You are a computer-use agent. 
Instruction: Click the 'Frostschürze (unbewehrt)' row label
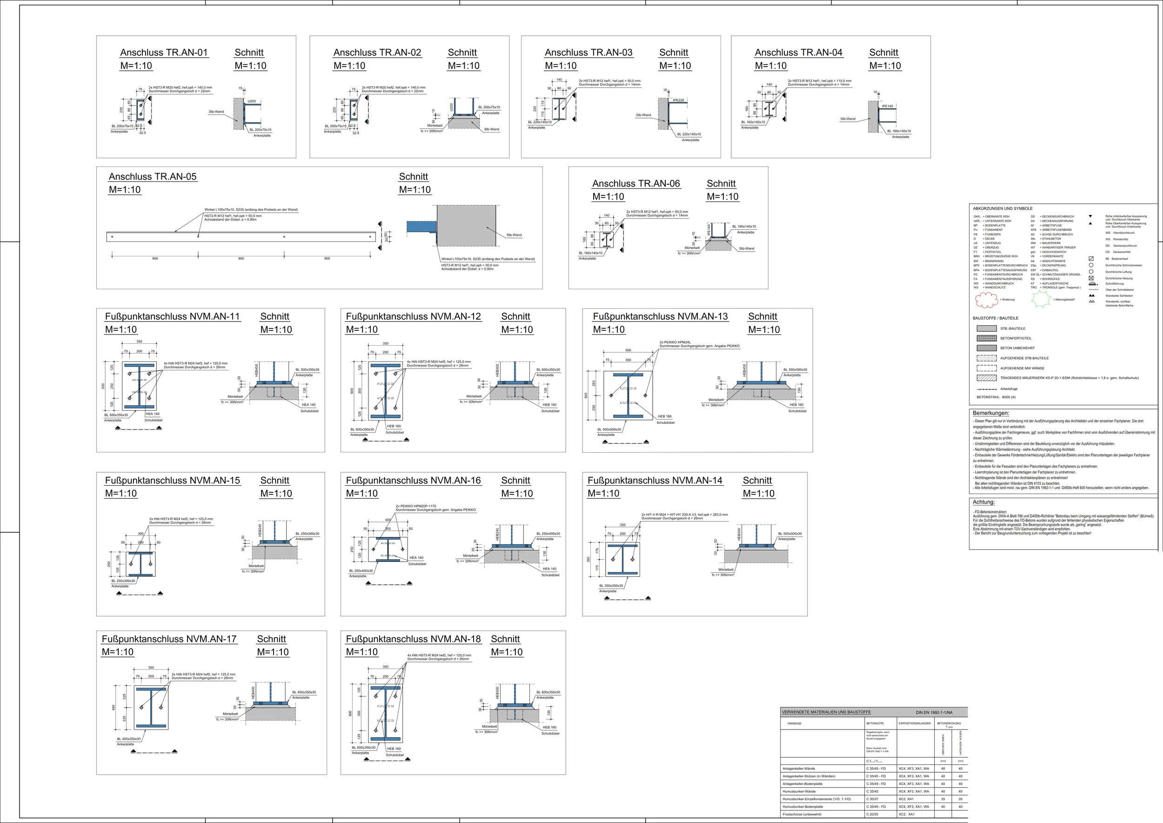[x=802, y=814]
